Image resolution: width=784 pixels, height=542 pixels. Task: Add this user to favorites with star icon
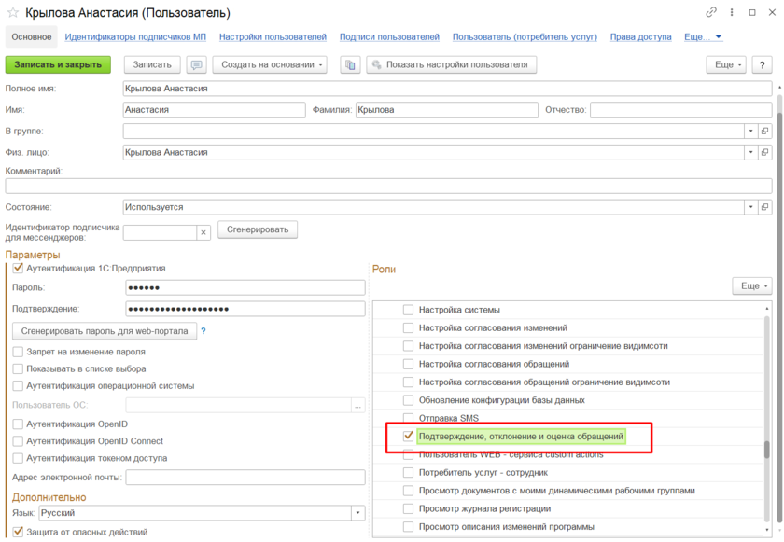(13, 13)
